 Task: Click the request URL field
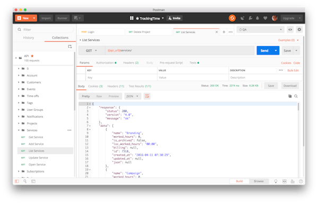tap(180, 50)
